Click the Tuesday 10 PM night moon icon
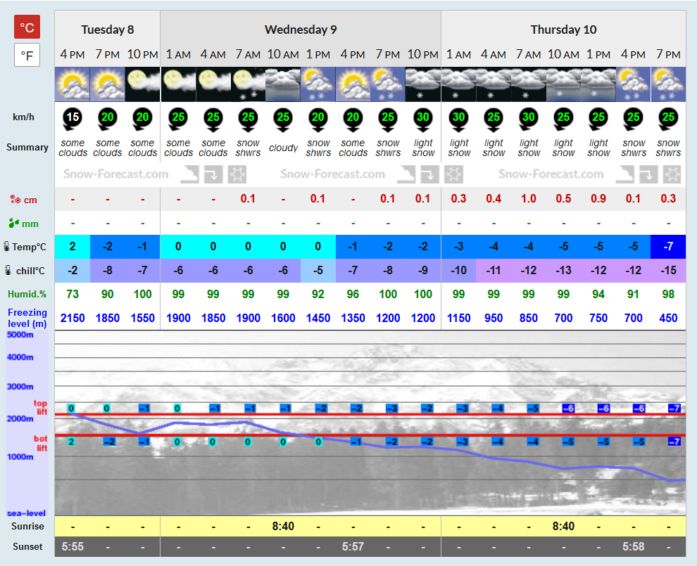The image size is (697, 566). (x=143, y=84)
